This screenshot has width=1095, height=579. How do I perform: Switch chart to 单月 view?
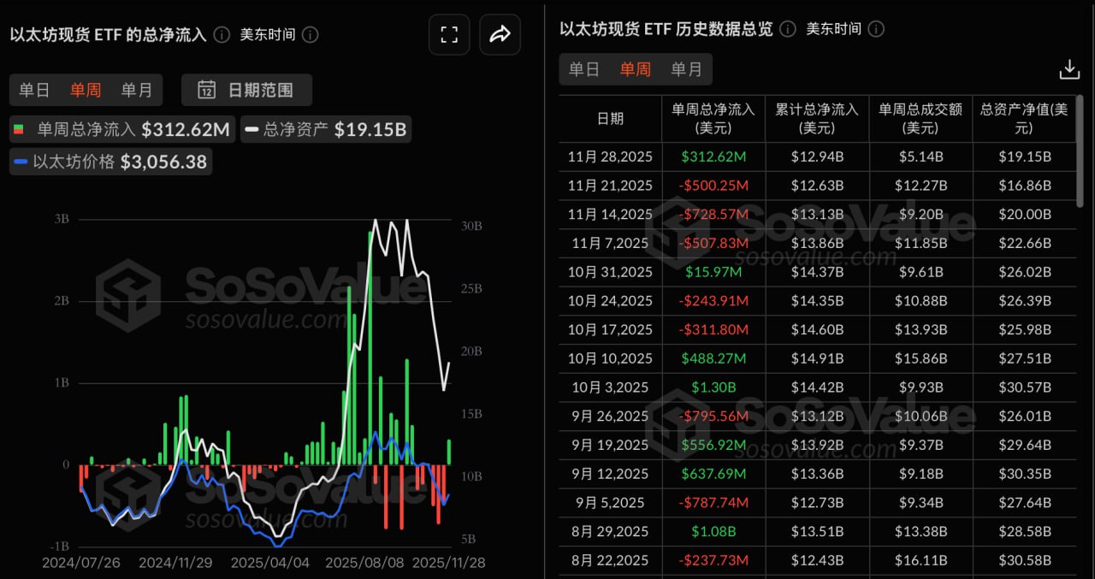coord(136,90)
